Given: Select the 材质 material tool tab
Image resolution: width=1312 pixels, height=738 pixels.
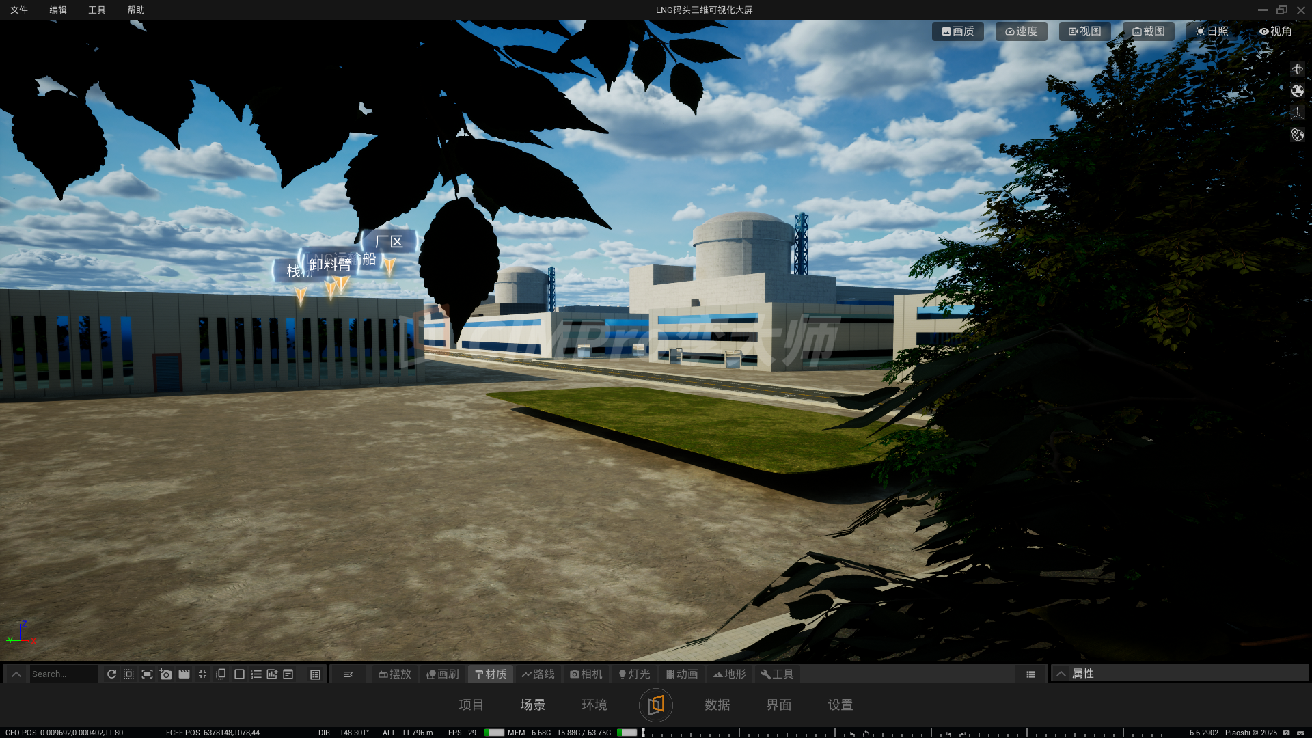Looking at the screenshot, I should pyautogui.click(x=491, y=674).
